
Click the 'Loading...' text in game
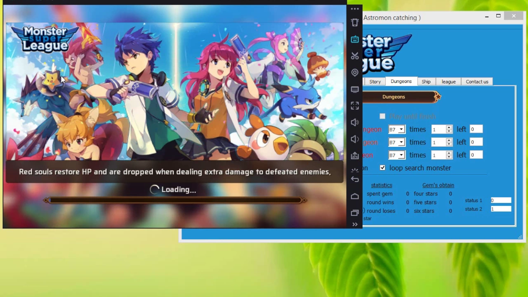179,190
